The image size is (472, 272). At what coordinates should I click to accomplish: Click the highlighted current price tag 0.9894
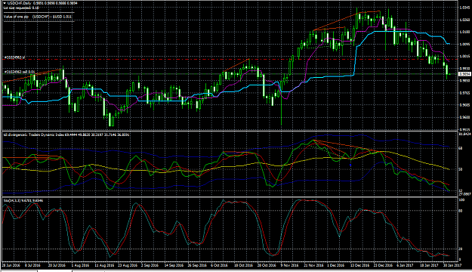464,74
